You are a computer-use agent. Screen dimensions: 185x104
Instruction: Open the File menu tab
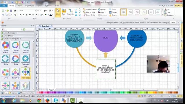pos(4,6)
